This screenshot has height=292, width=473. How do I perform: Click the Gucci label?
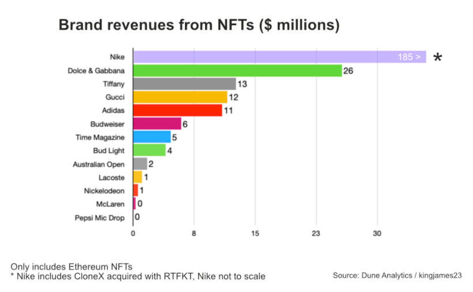(x=115, y=97)
